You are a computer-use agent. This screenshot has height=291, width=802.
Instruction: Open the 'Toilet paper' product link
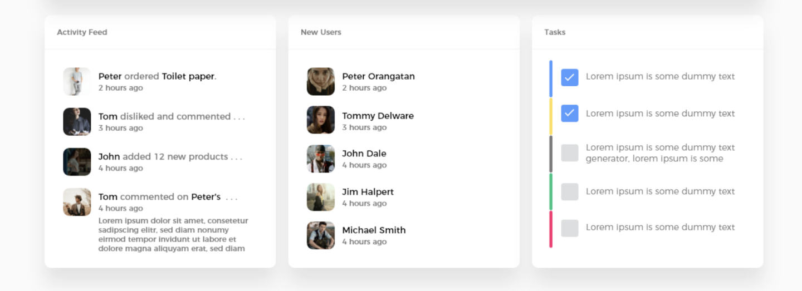188,76
